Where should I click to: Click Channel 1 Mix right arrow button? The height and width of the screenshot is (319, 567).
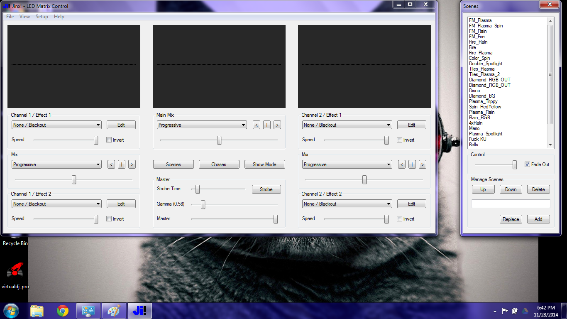tap(132, 164)
